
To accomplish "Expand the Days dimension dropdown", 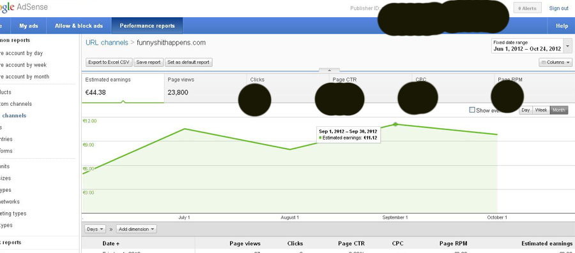I will 95,229.
